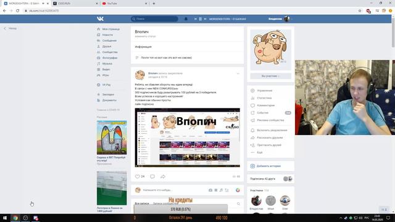The height and width of the screenshot is (222, 395).
Task: Open the Windows Start menu
Action: (x=5, y=218)
